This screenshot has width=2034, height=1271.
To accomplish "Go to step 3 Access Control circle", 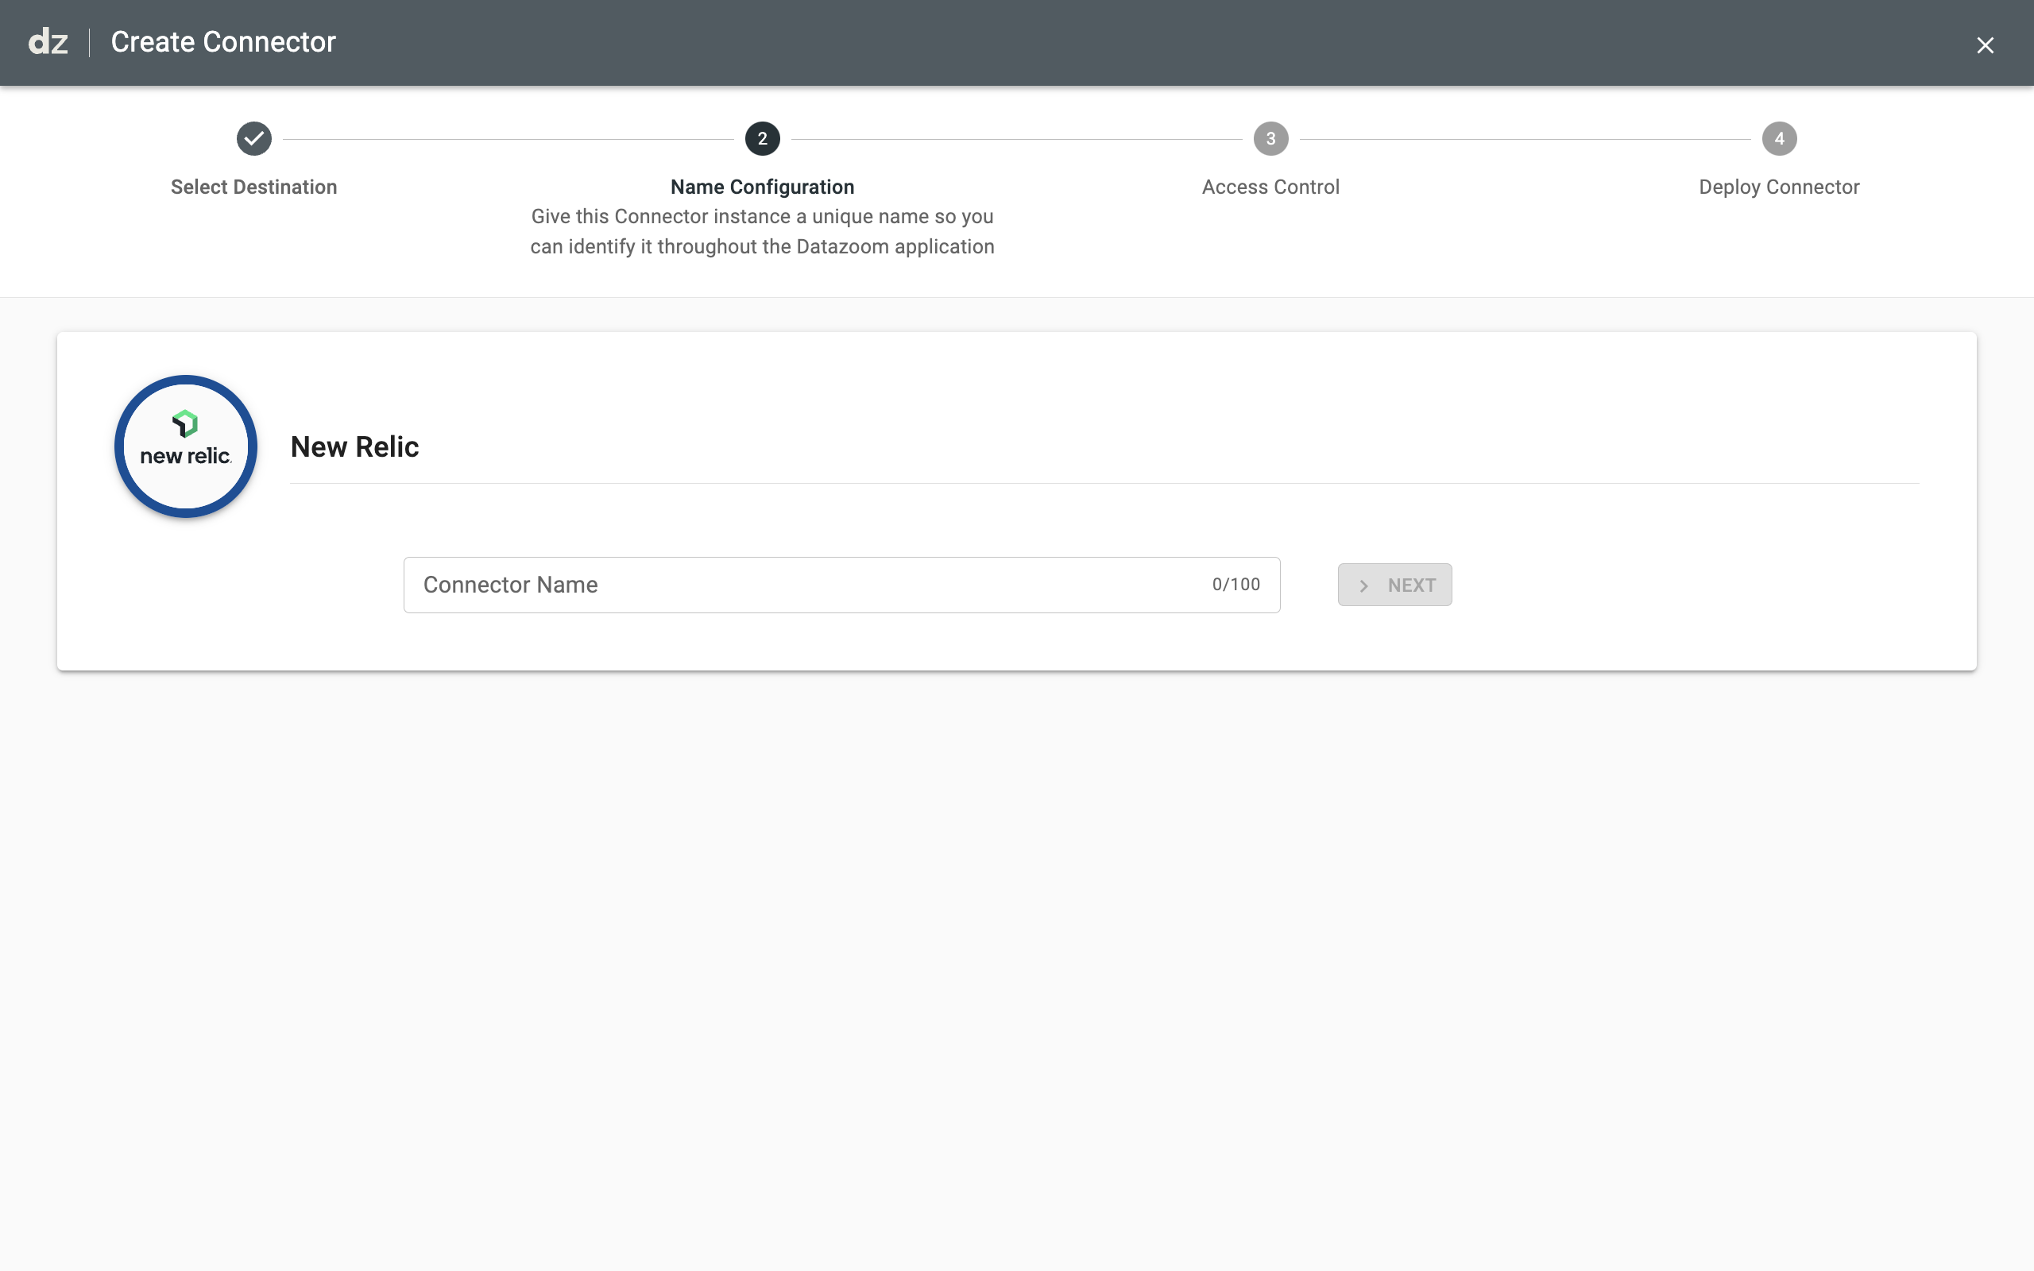I will pyautogui.click(x=1270, y=139).
